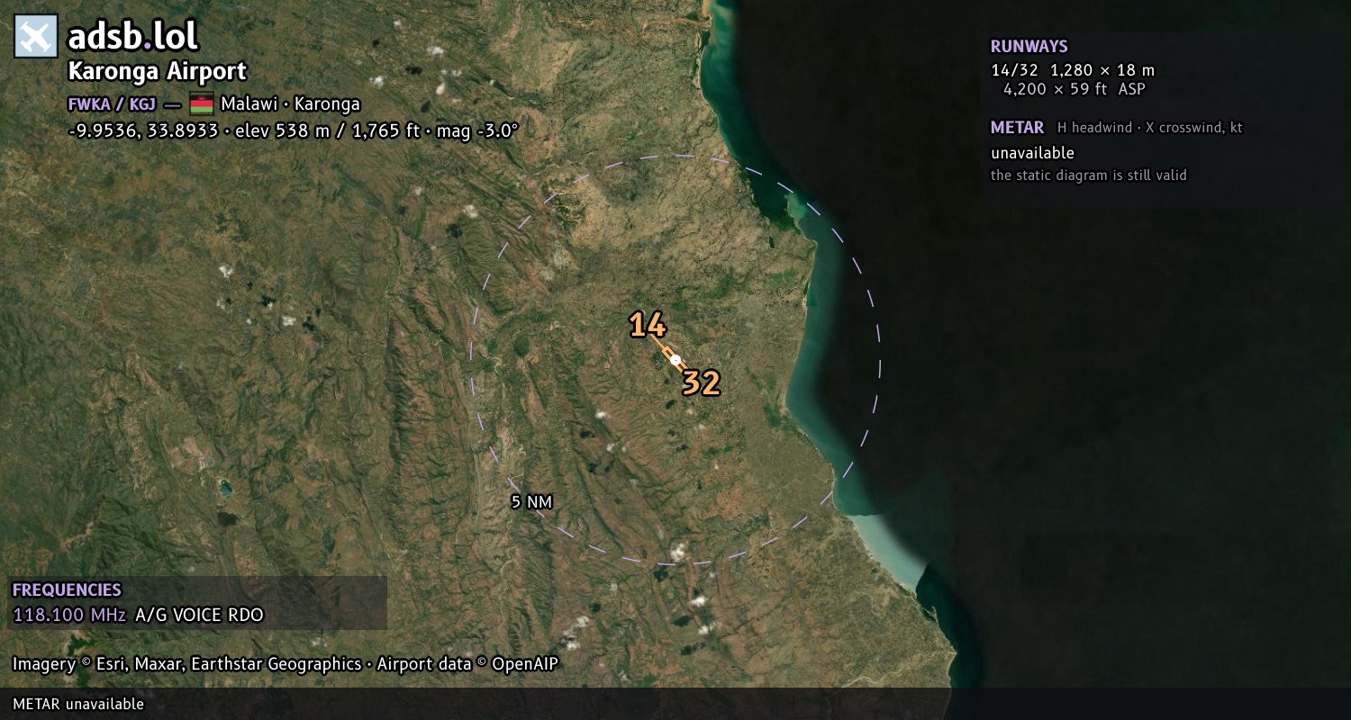The image size is (1351, 720).
Task: Click the METAR 'unavailable' value
Action: point(1033,153)
